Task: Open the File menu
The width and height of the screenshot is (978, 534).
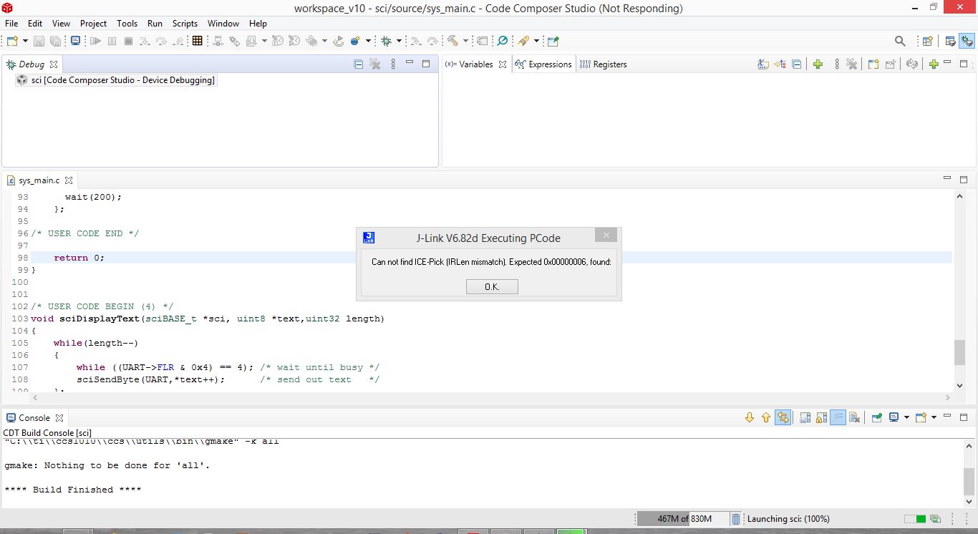Action: coord(11,23)
